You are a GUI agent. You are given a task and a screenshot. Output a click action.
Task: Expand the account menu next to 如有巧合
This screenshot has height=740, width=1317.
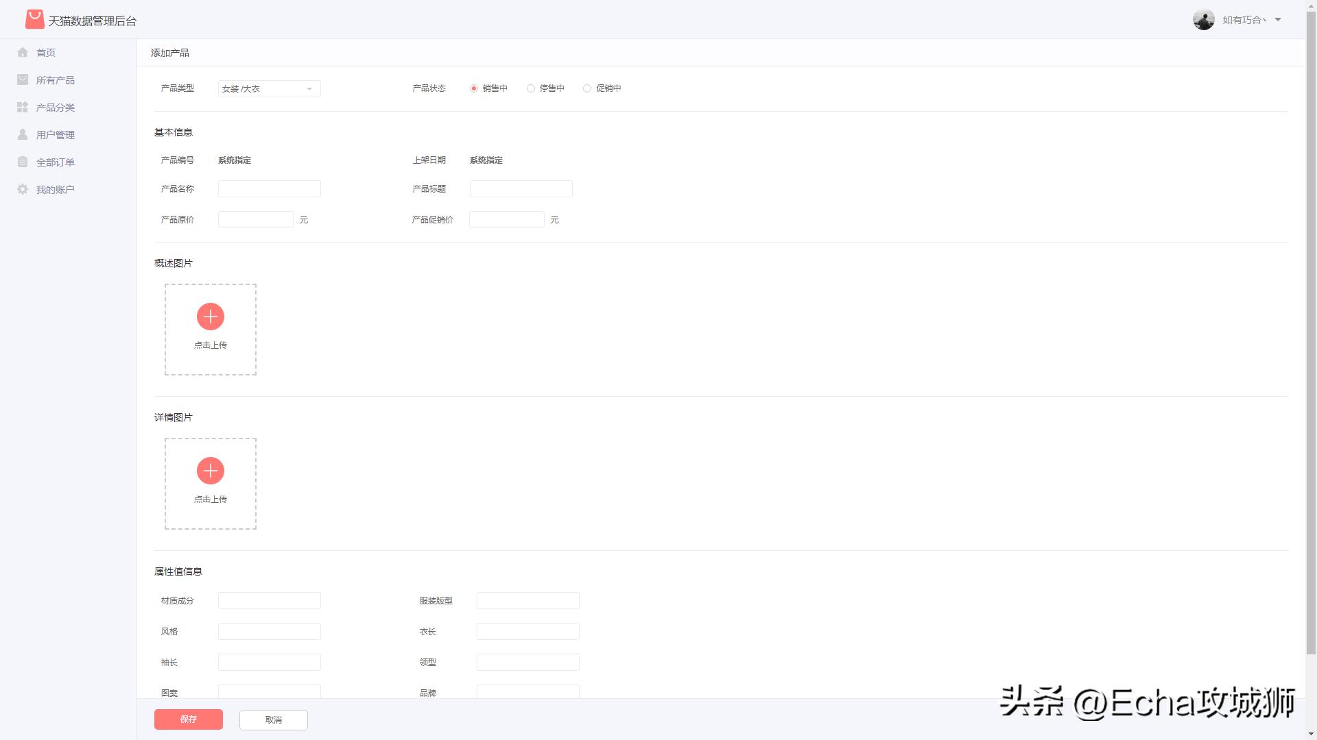1278,19
